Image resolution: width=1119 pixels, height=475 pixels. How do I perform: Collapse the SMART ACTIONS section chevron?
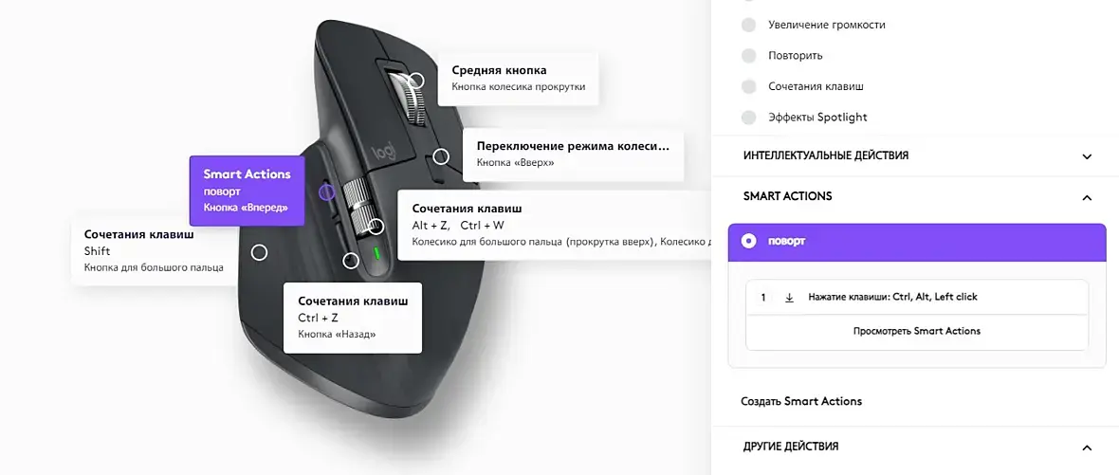point(1087,197)
